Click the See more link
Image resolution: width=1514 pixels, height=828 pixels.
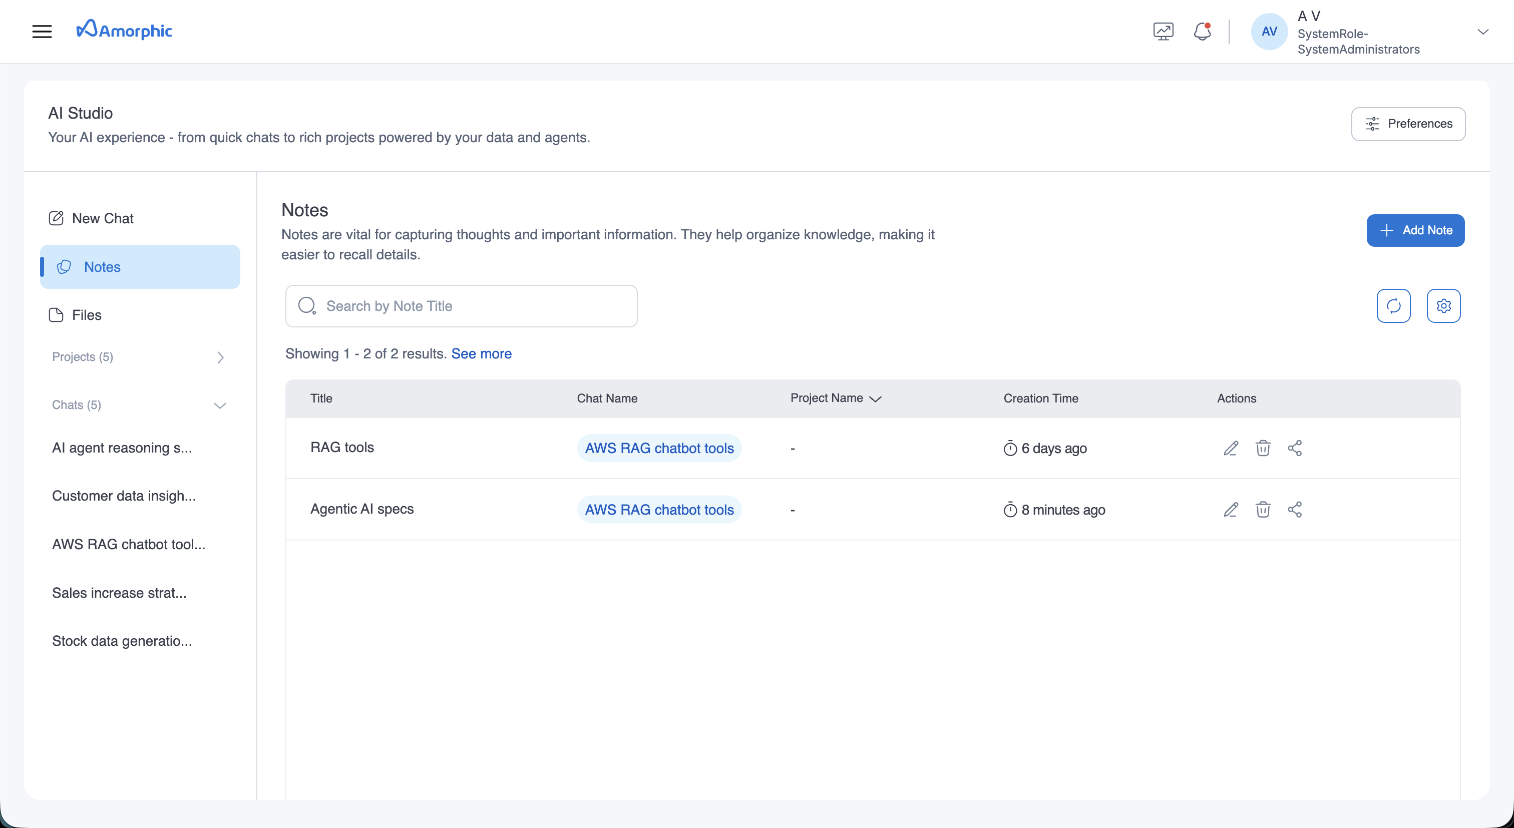pos(481,354)
